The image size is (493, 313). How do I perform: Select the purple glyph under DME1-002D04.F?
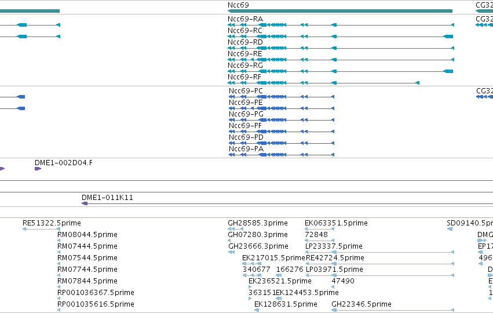(x=38, y=169)
